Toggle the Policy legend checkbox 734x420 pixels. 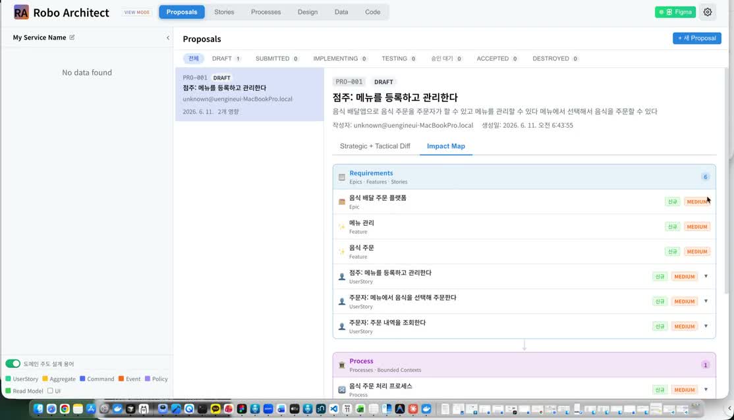pyautogui.click(x=148, y=379)
